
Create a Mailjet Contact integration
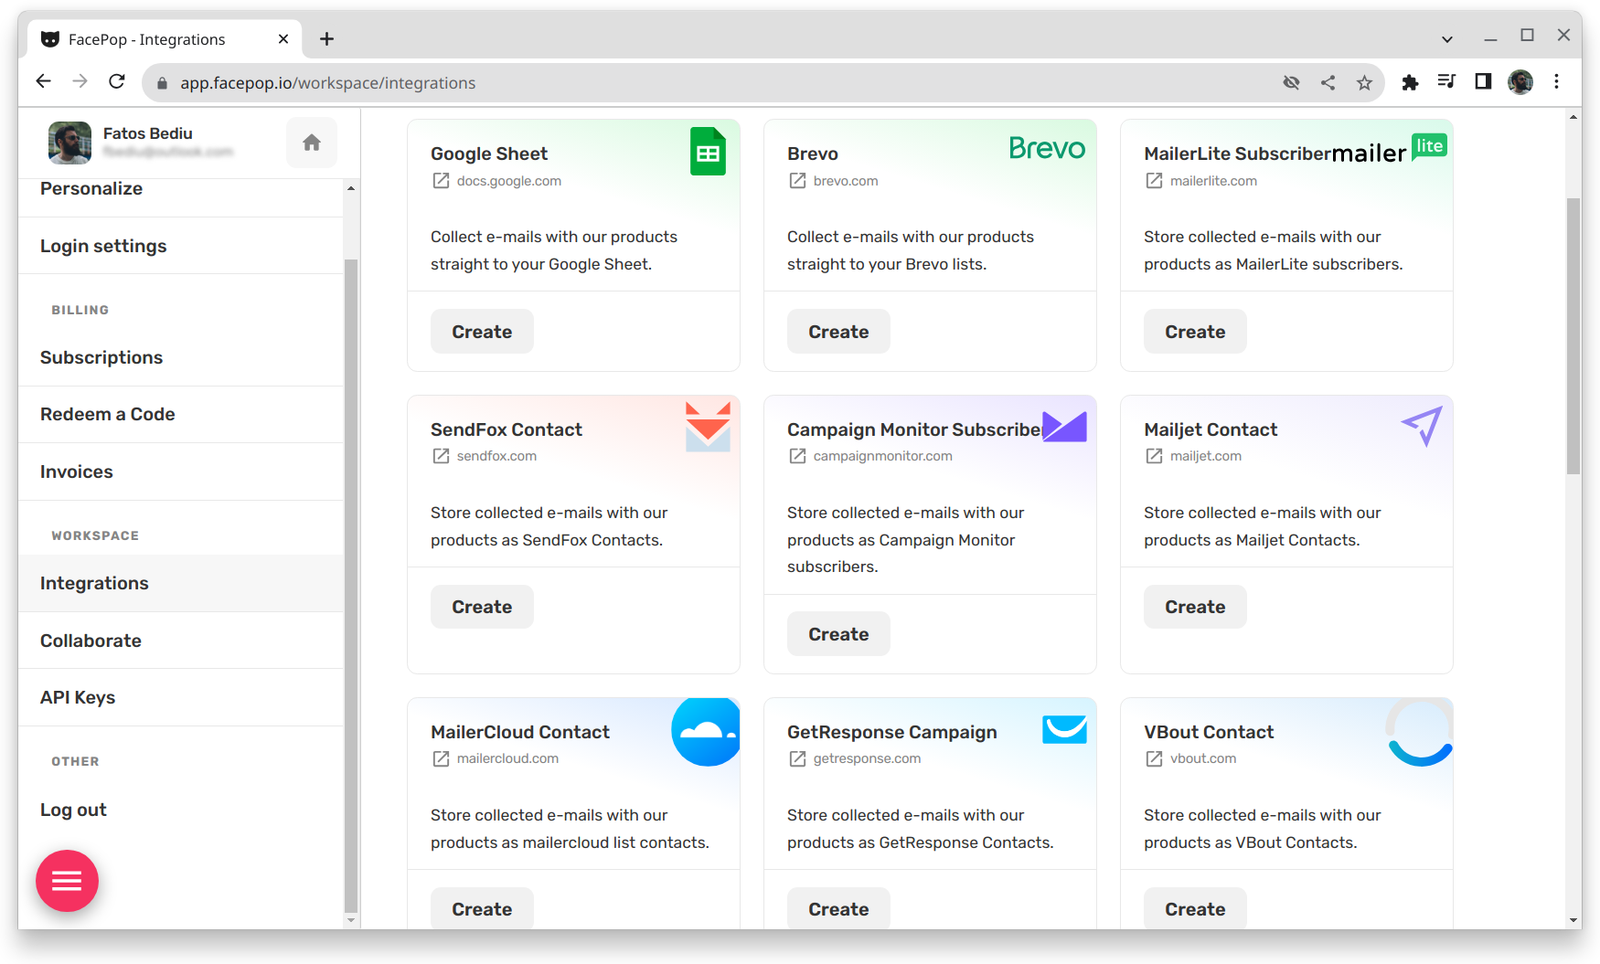pyautogui.click(x=1195, y=607)
